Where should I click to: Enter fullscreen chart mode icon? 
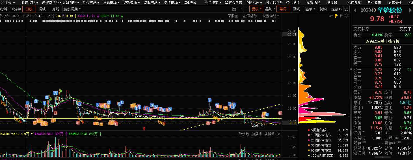pos(347,9)
